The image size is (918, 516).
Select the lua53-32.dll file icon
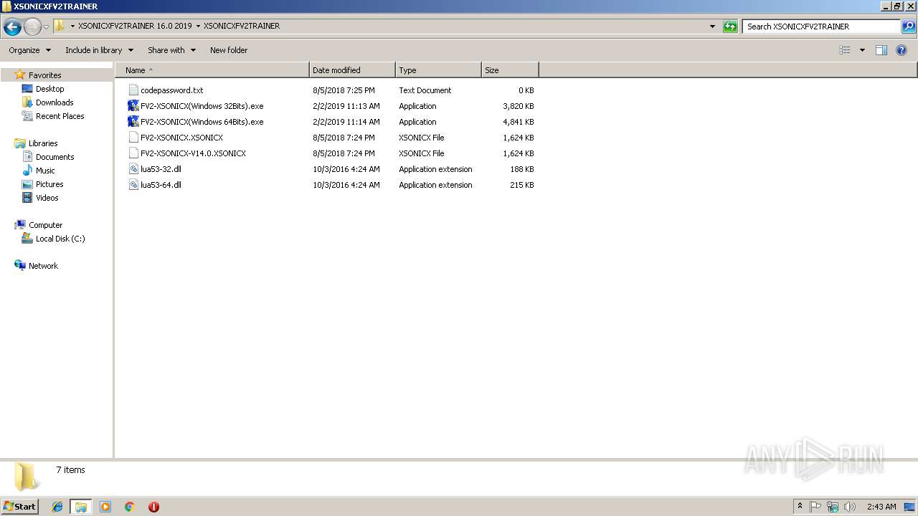(133, 169)
